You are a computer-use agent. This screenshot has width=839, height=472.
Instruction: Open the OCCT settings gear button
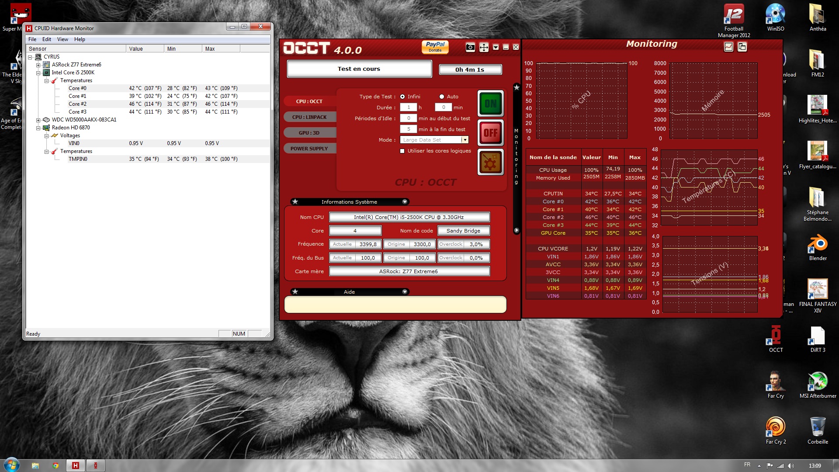point(490,162)
